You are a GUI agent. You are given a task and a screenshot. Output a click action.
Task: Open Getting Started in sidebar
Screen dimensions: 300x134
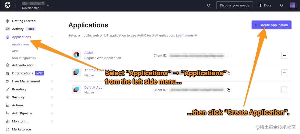pos(24,21)
